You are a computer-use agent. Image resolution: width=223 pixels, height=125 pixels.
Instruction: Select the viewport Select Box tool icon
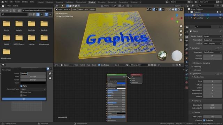click(62, 6)
